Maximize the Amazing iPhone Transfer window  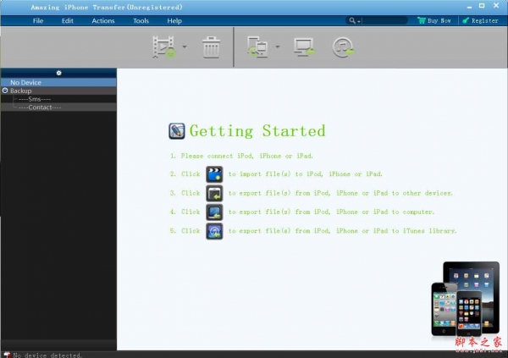[482, 6]
